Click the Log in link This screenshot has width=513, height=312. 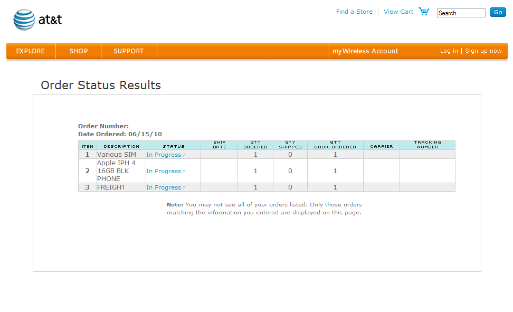coord(449,51)
